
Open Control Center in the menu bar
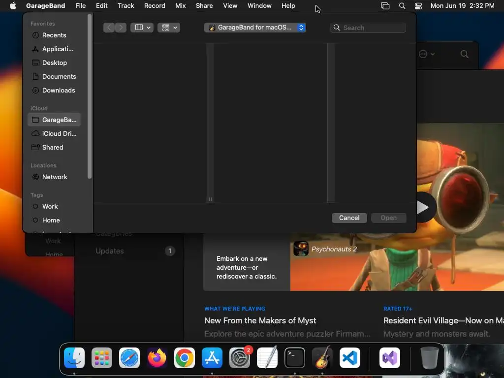pyautogui.click(x=418, y=6)
